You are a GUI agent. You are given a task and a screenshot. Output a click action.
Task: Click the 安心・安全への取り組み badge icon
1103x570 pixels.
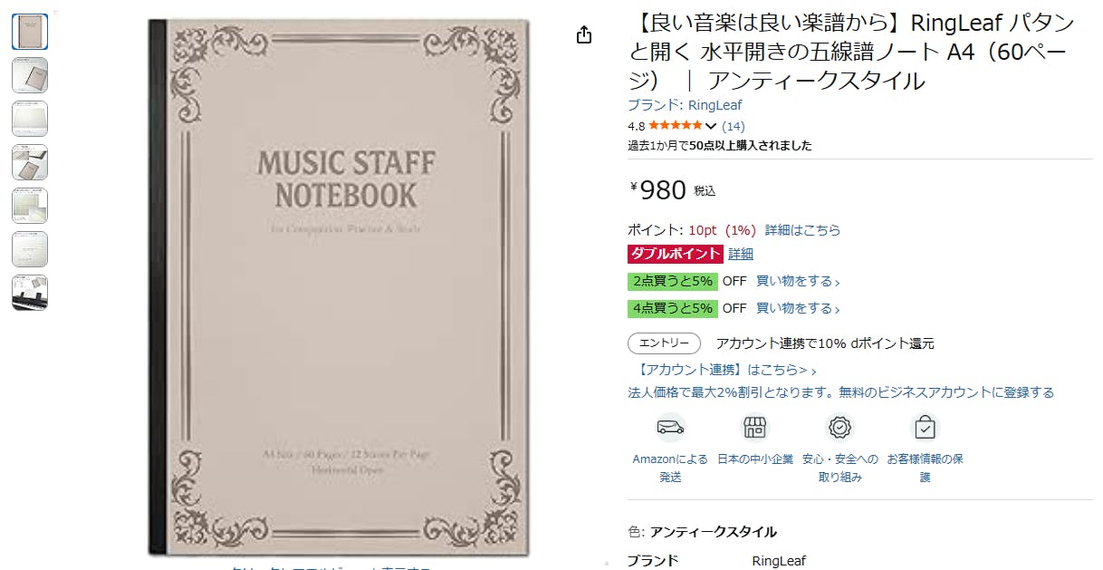[x=839, y=428]
